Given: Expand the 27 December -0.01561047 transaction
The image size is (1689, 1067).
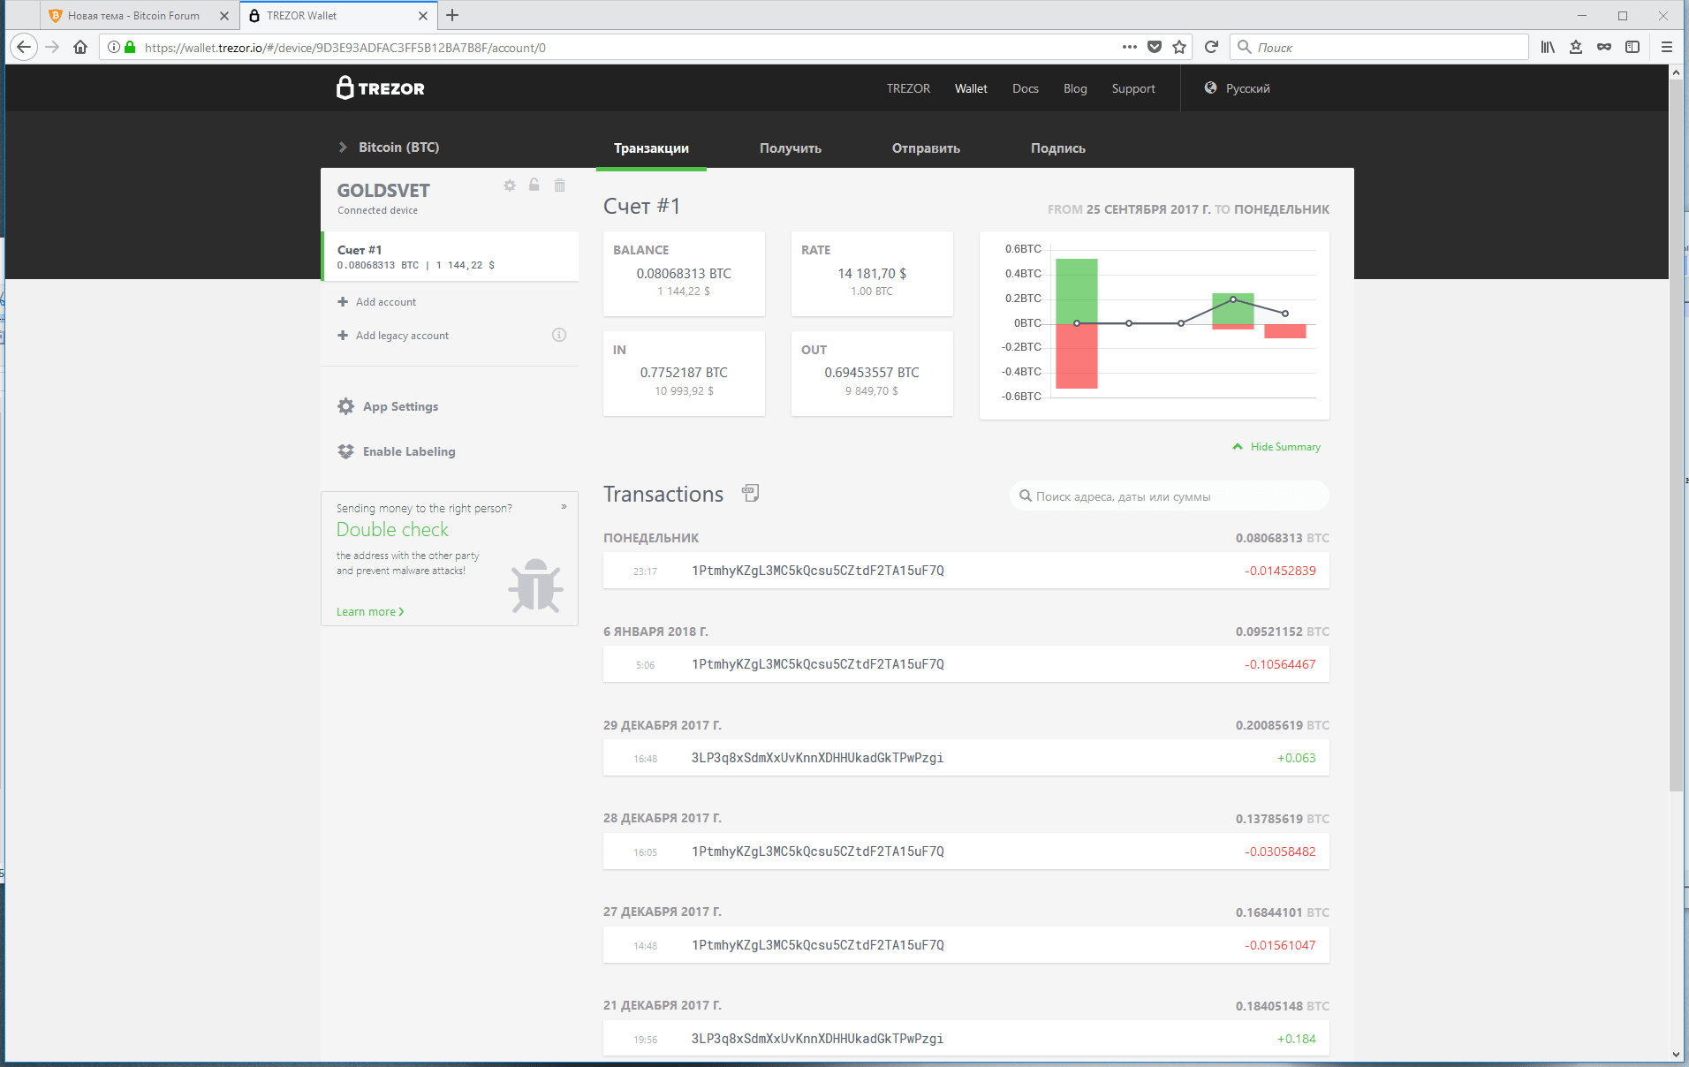Looking at the screenshot, I should (966, 945).
